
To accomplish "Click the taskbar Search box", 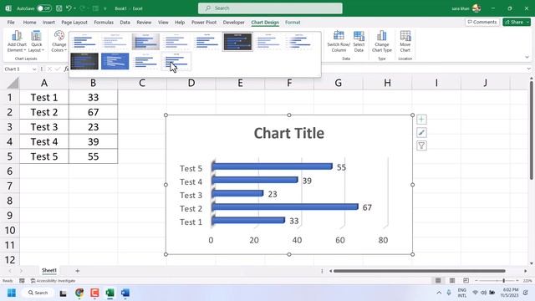I will tap(38, 293).
